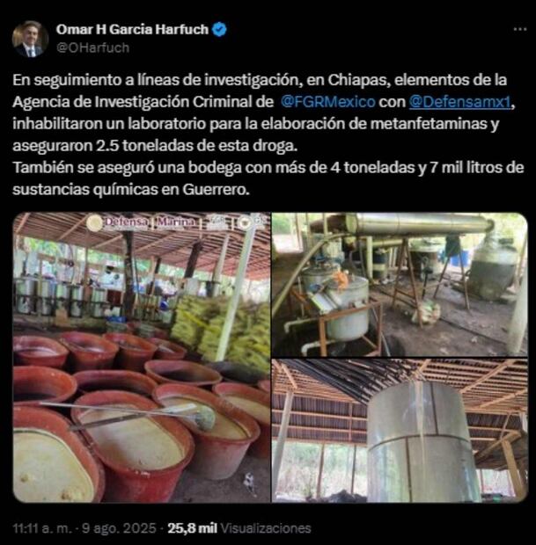Open the @FGRMexico mention link
536x545 pixels.
point(327,102)
